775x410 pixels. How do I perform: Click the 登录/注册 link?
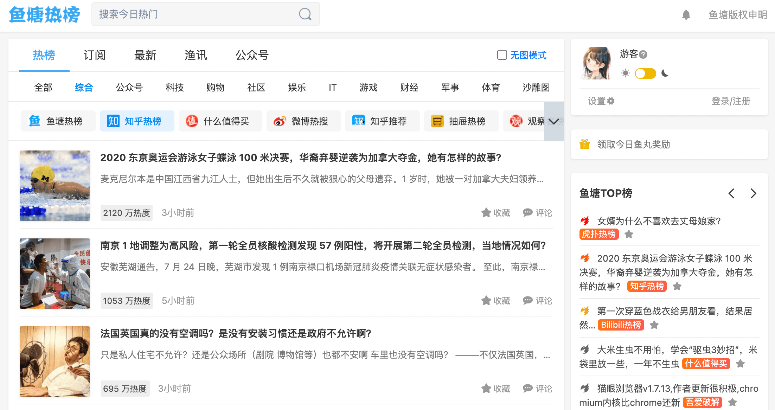click(x=731, y=101)
